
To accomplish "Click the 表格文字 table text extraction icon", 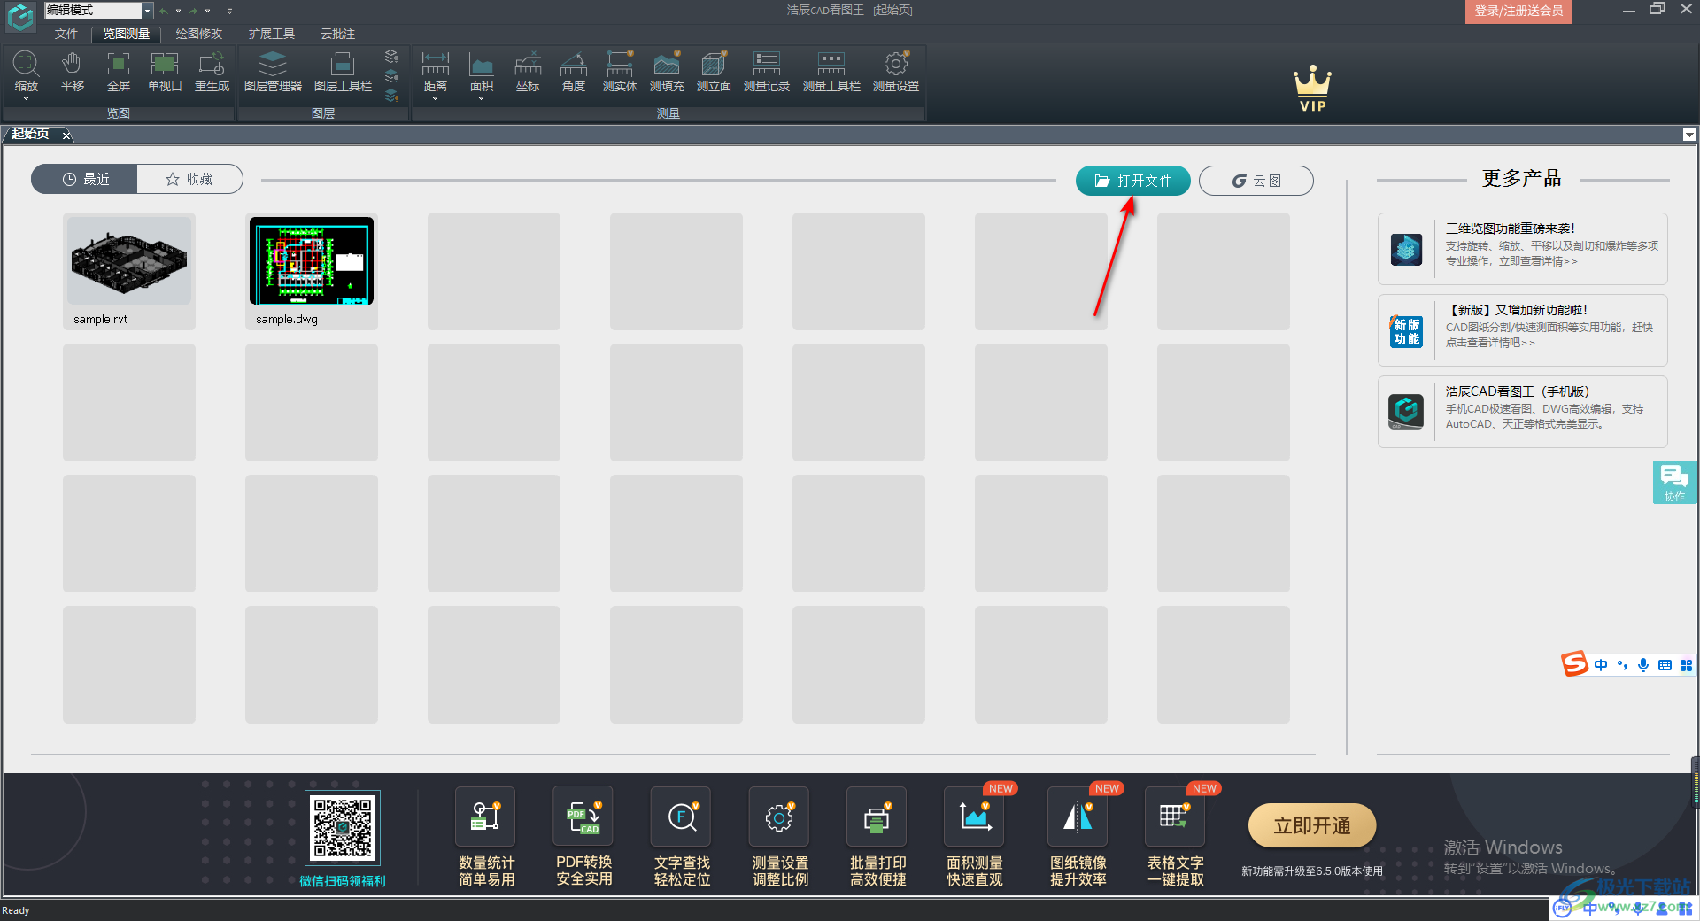I will tap(1175, 817).
